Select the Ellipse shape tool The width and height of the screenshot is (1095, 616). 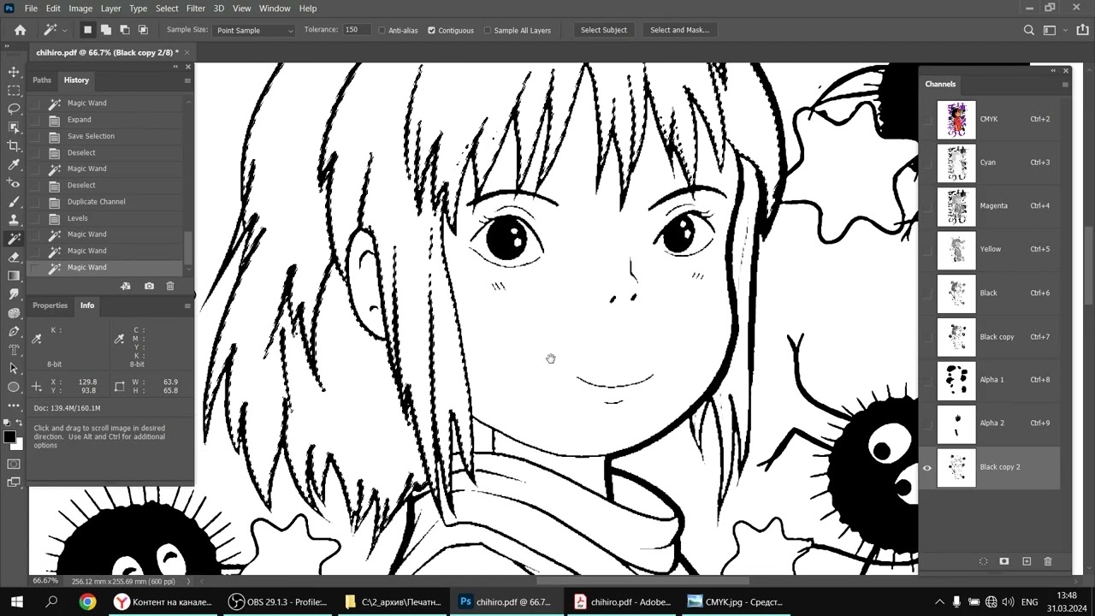click(14, 387)
